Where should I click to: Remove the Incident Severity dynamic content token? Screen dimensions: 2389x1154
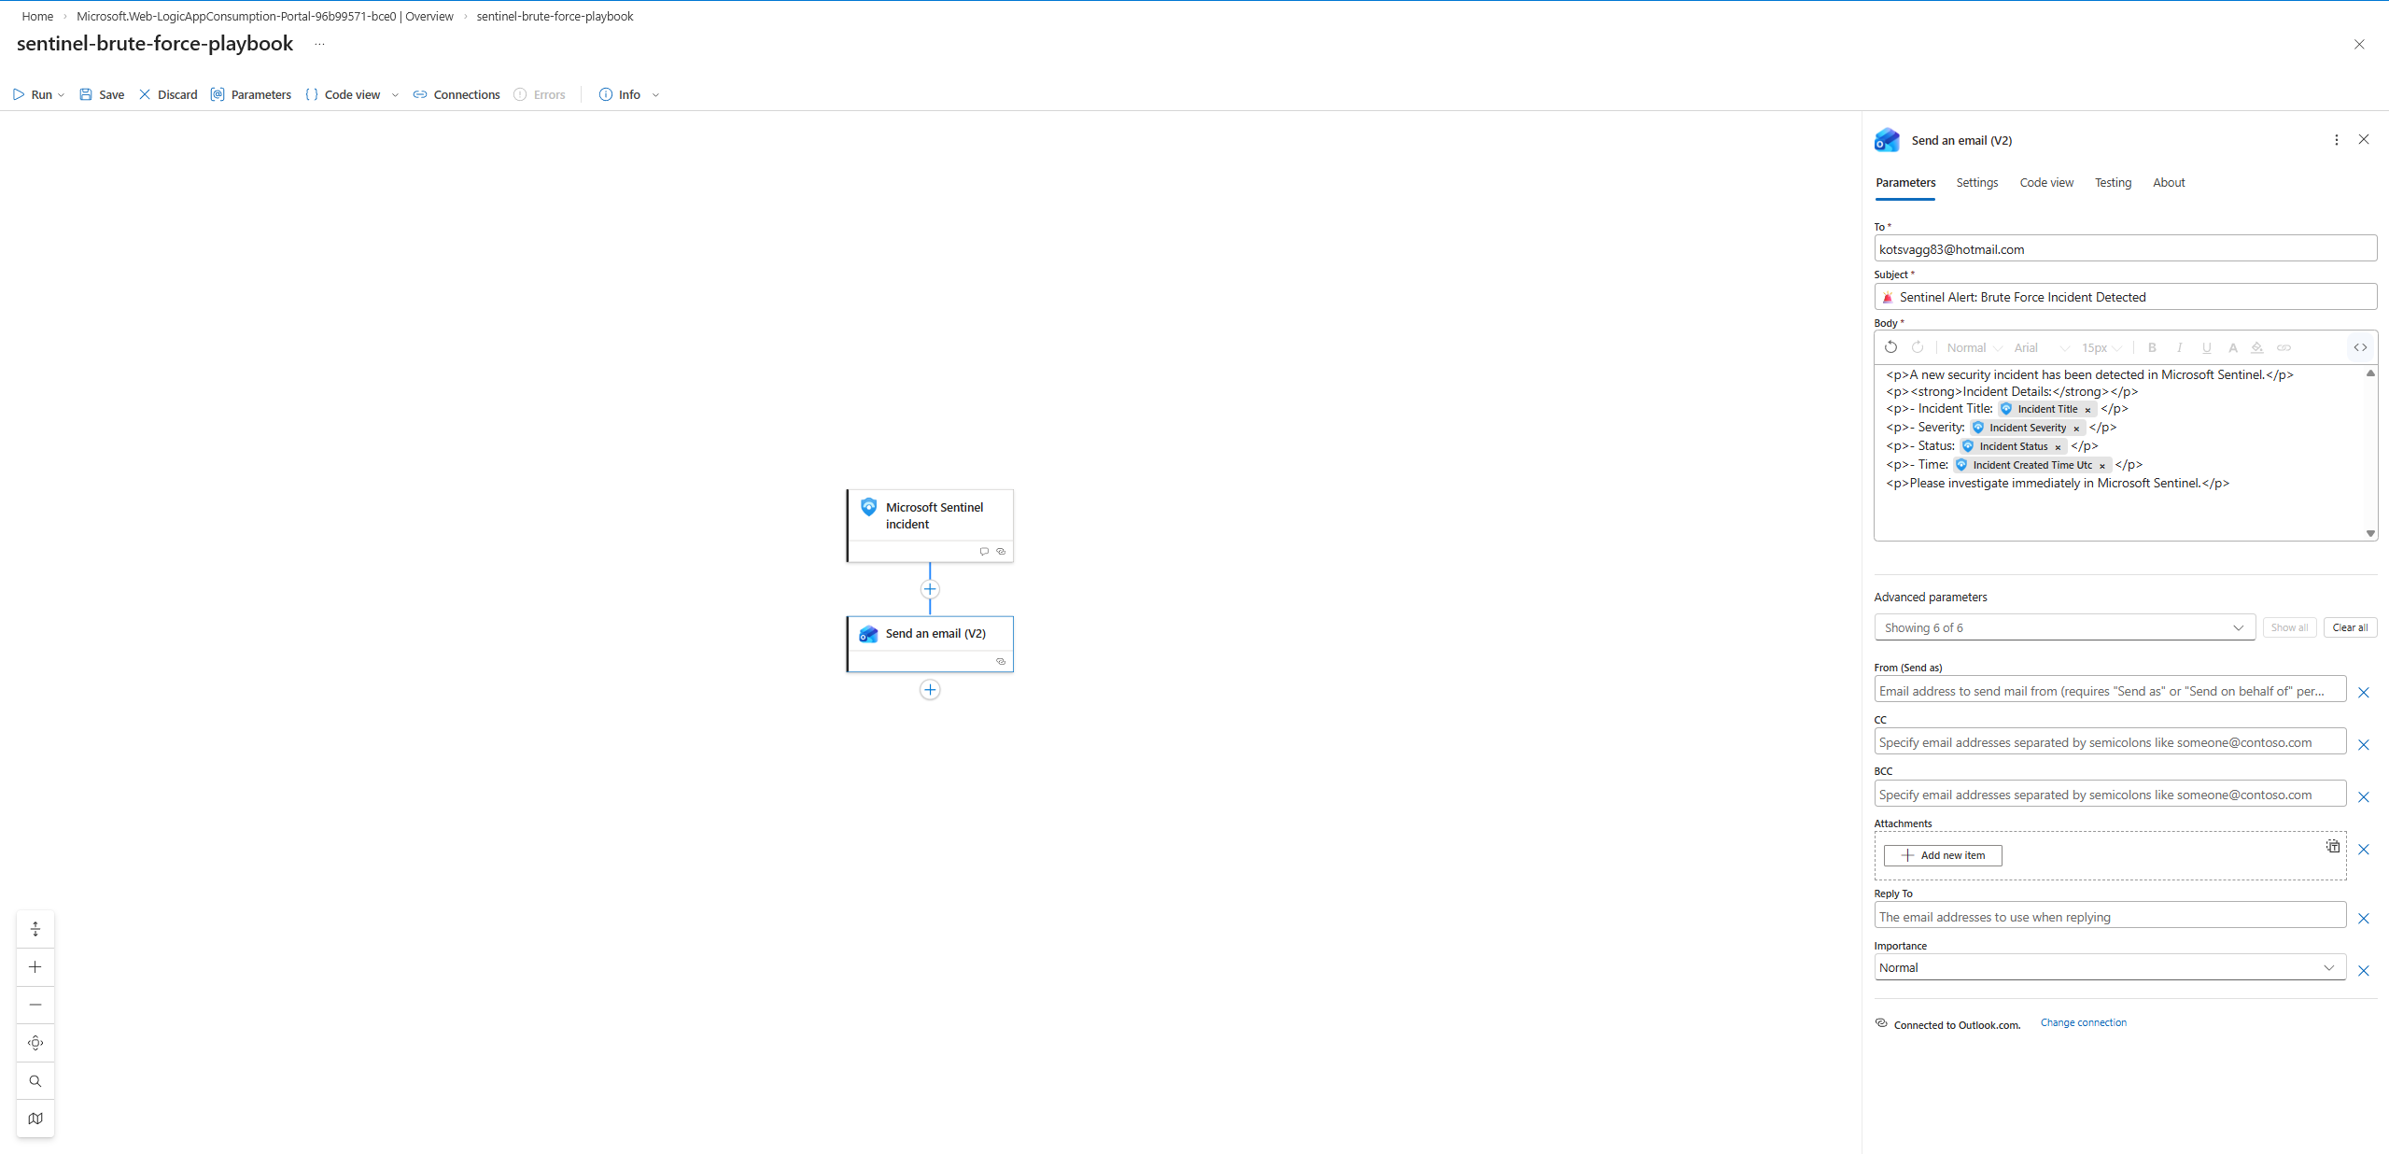click(2074, 428)
